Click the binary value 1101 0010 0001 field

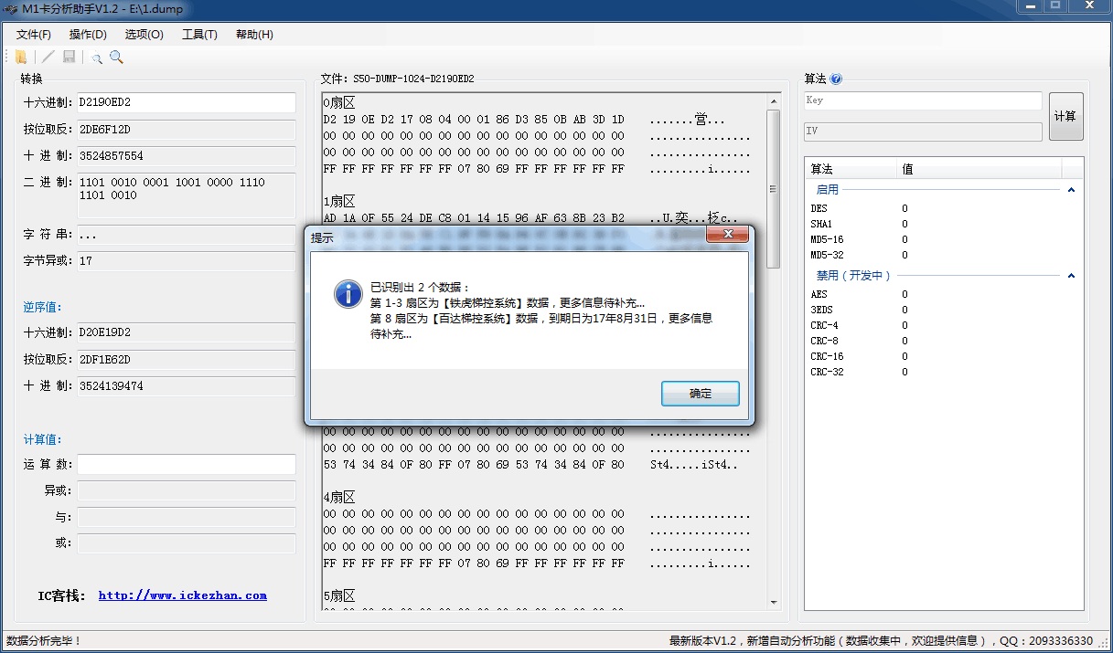tap(186, 195)
